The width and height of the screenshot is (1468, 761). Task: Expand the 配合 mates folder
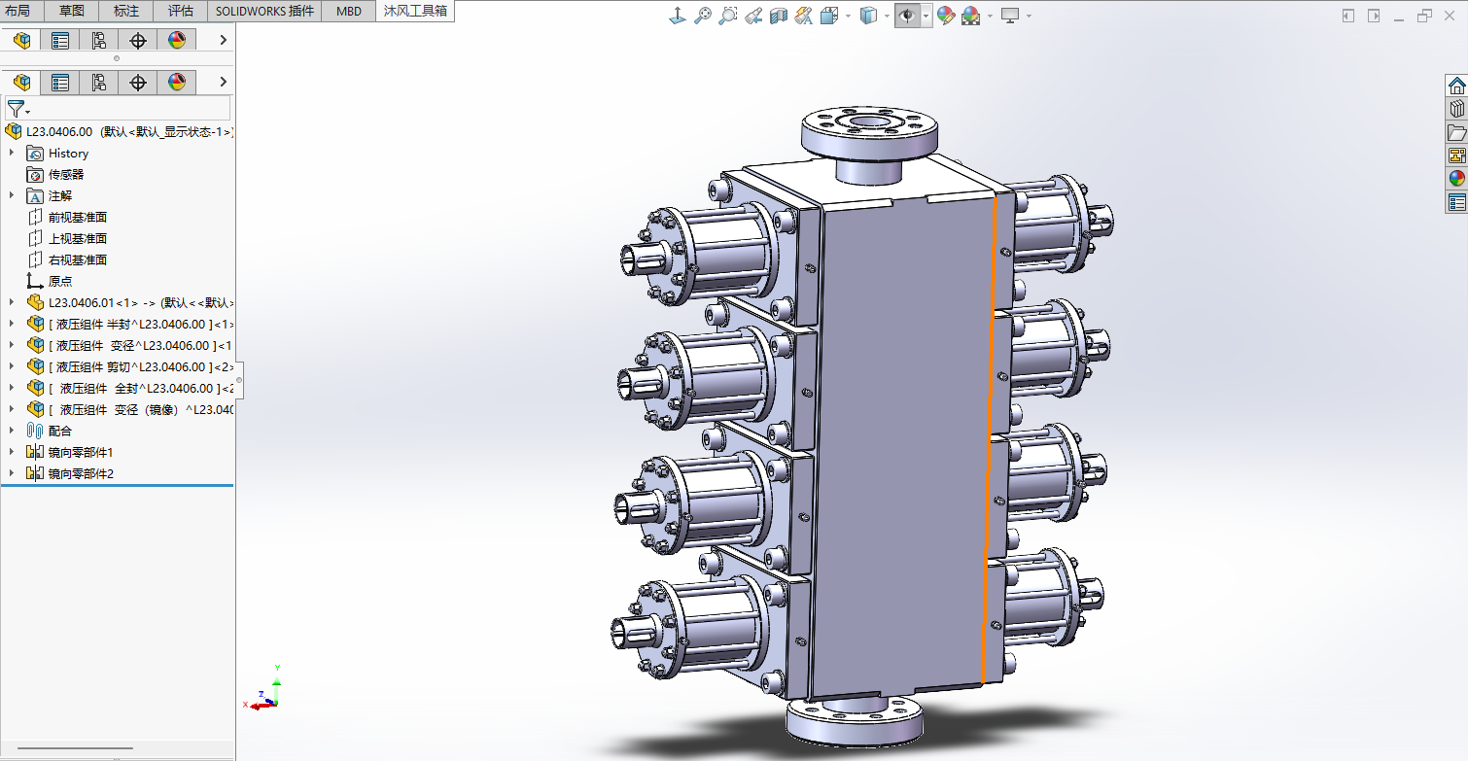tap(12, 431)
